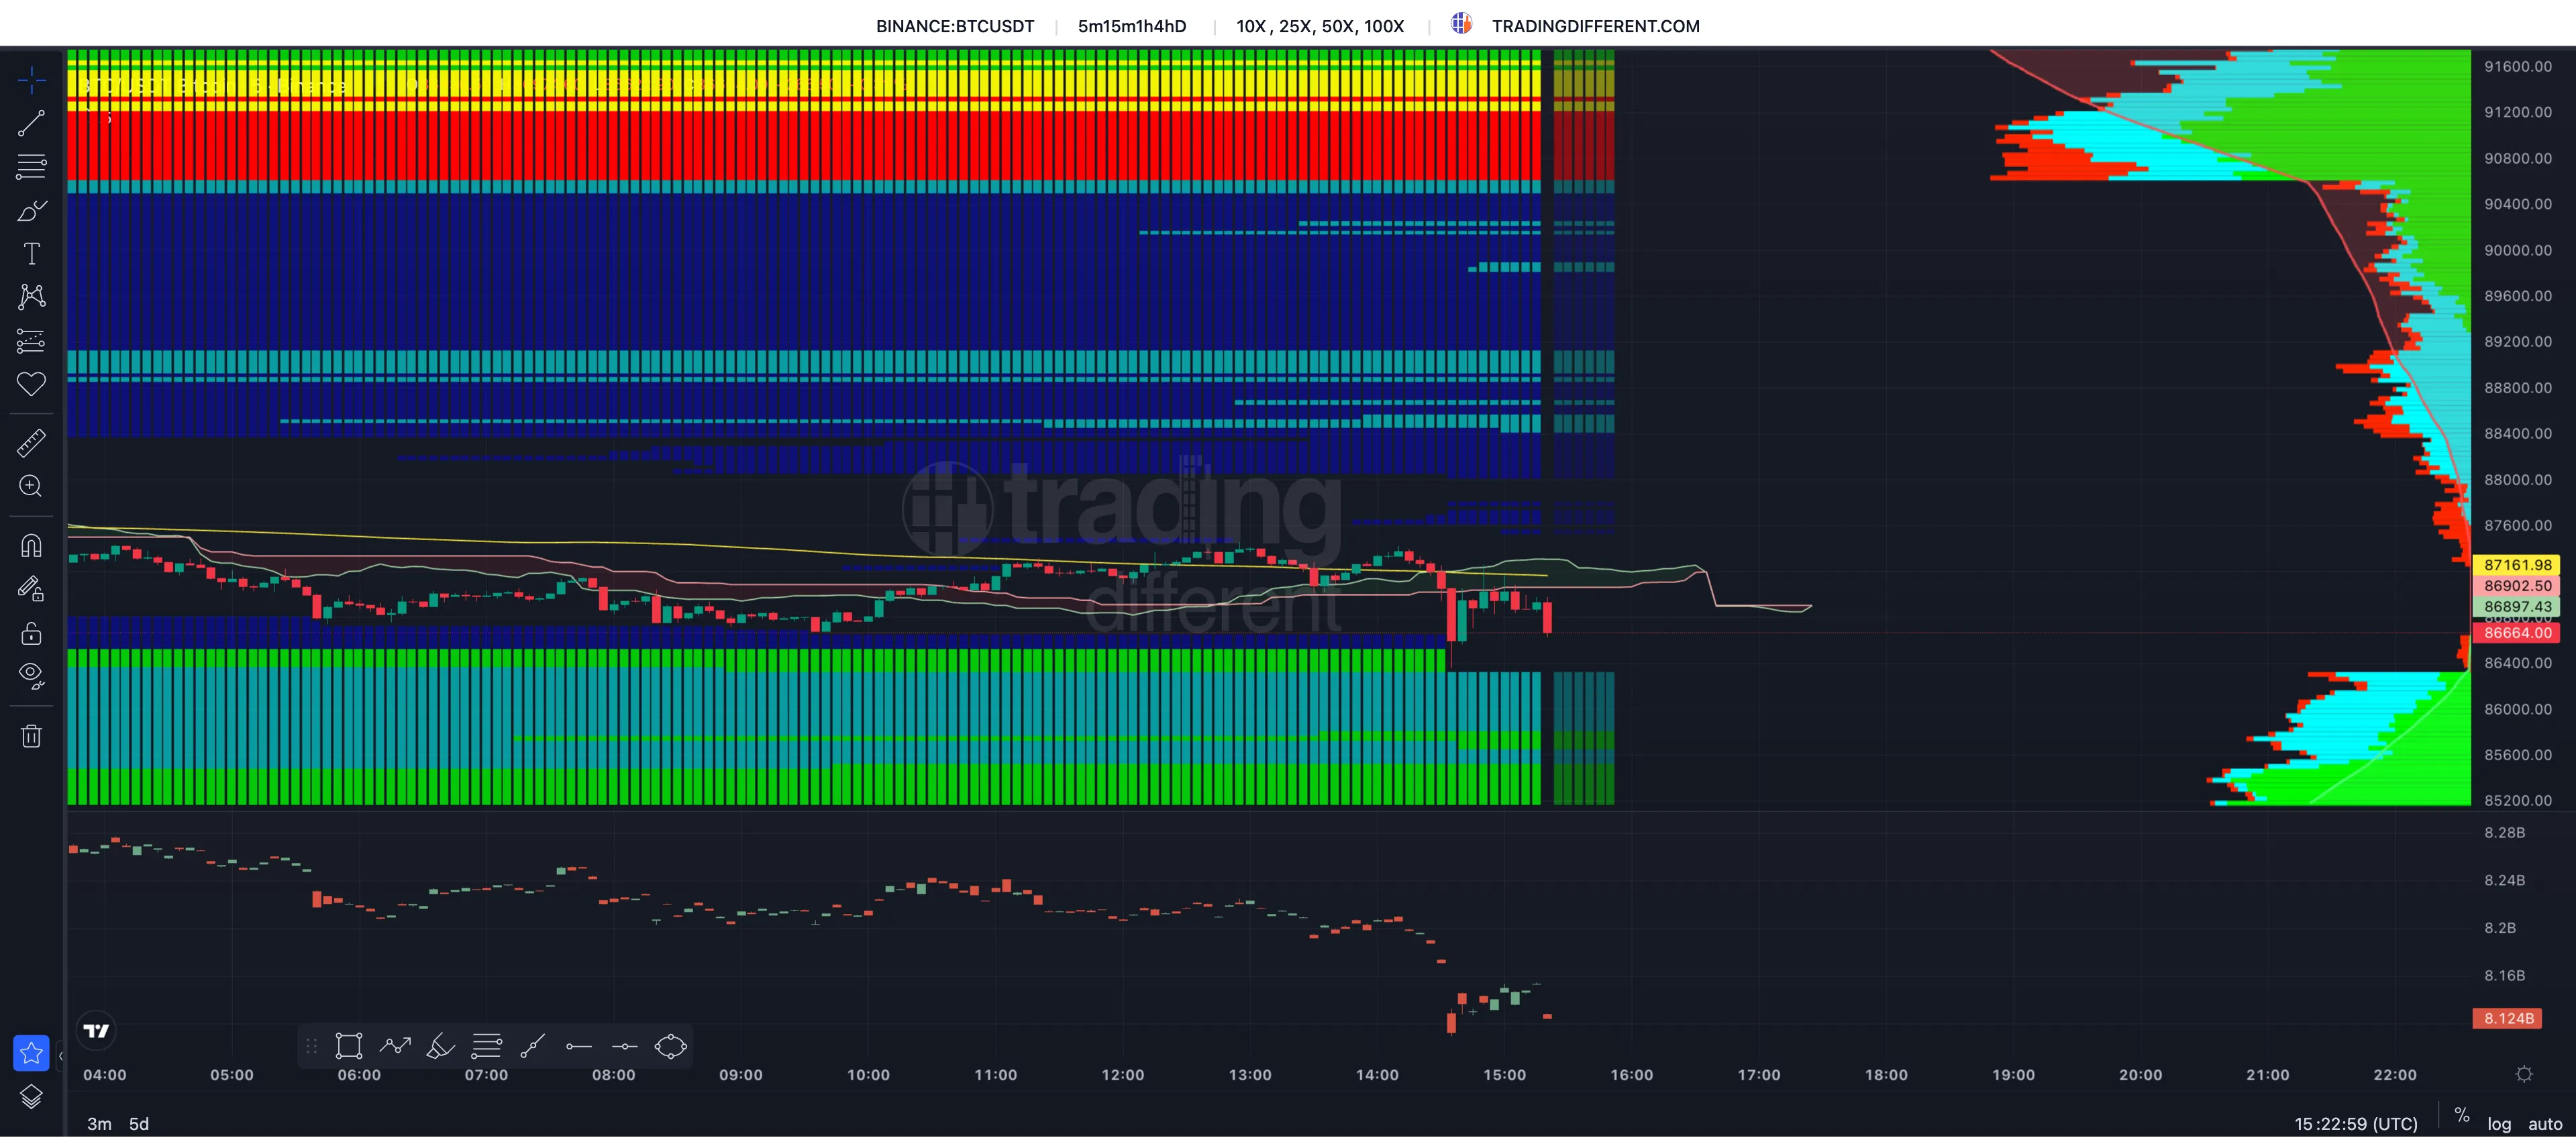The image size is (2576, 1142).
Task: Select the 3m date range
Action: coord(99,1124)
